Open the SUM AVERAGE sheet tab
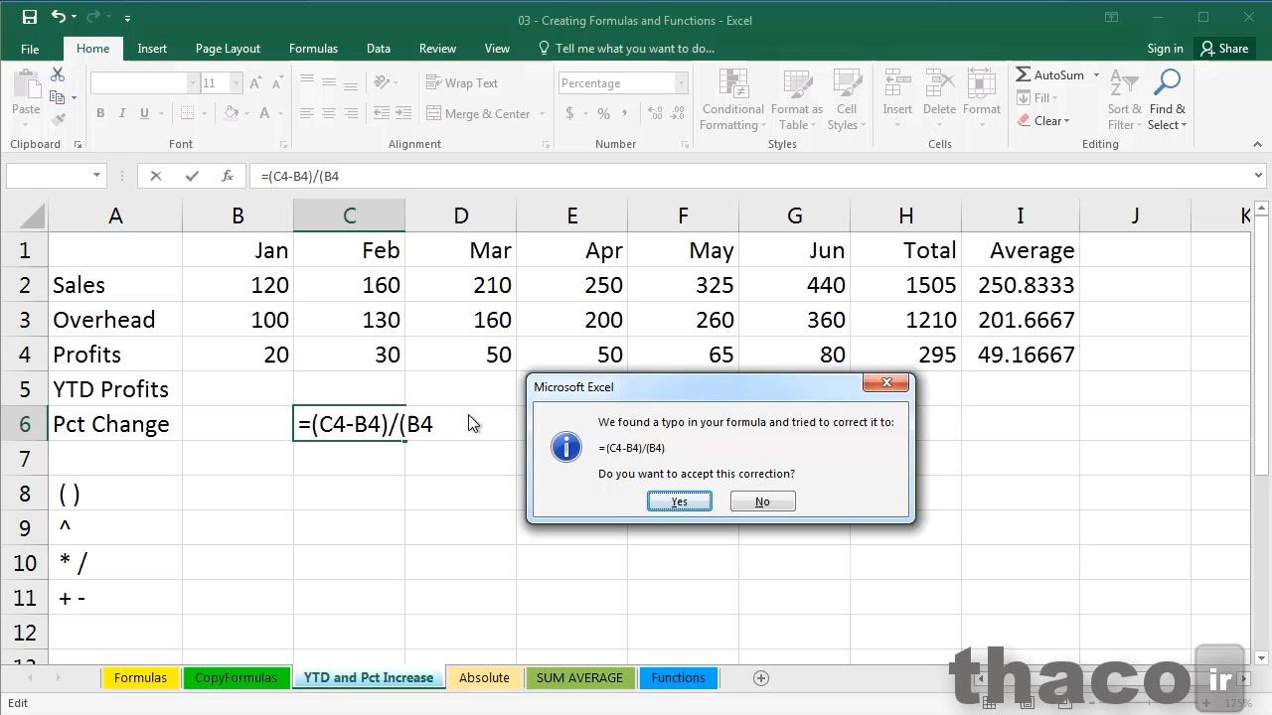This screenshot has height=715, width=1272. [x=579, y=678]
